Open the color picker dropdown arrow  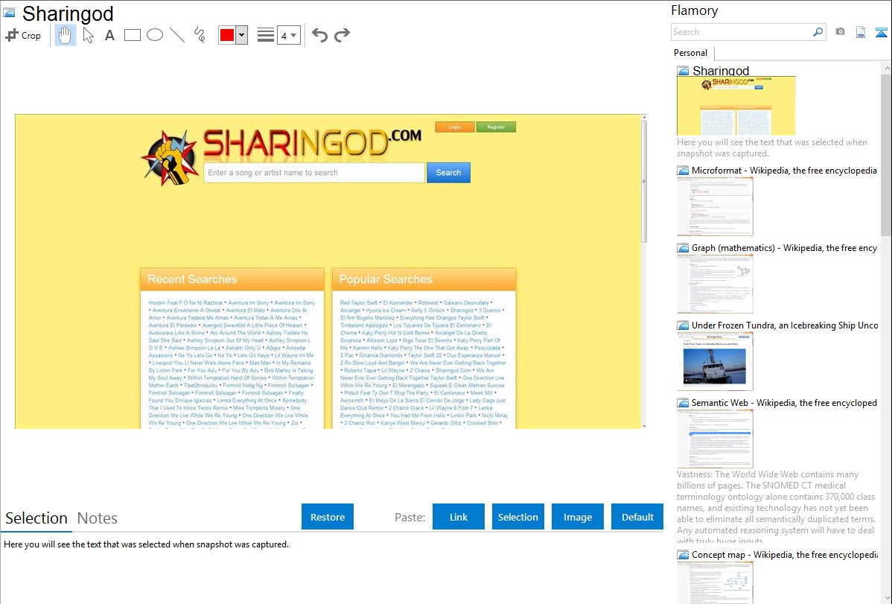pyautogui.click(x=241, y=35)
